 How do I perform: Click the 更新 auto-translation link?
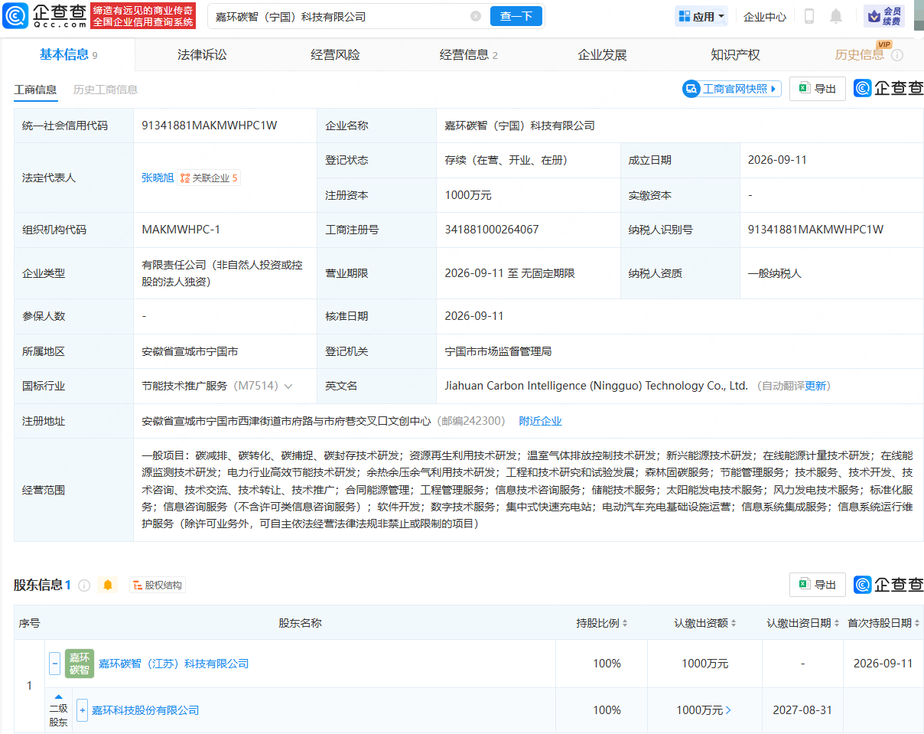pyautogui.click(x=816, y=386)
